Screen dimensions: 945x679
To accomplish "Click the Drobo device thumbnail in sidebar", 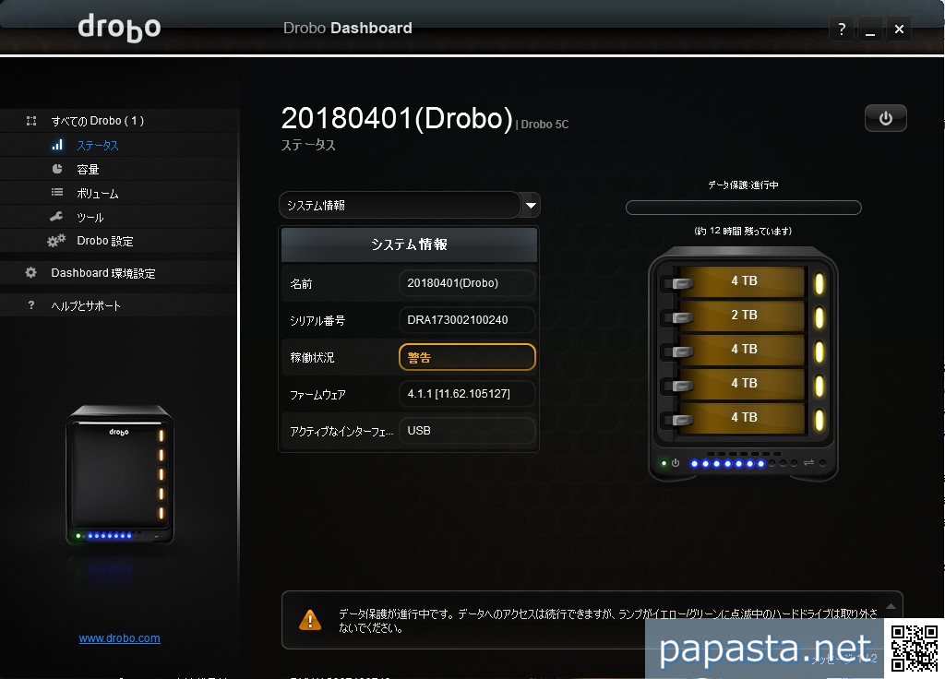I will 119,475.
